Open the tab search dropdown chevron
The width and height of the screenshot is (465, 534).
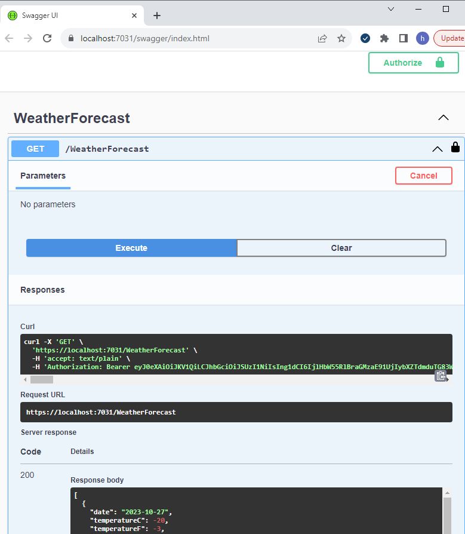pos(391,9)
